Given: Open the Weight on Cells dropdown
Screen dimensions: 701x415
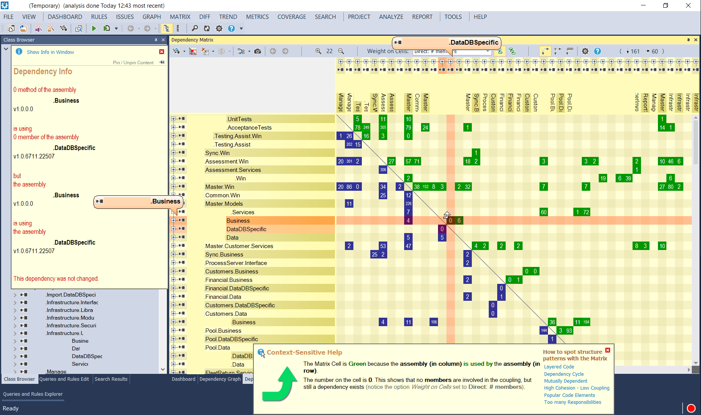Looking at the screenshot, I should coord(488,51).
